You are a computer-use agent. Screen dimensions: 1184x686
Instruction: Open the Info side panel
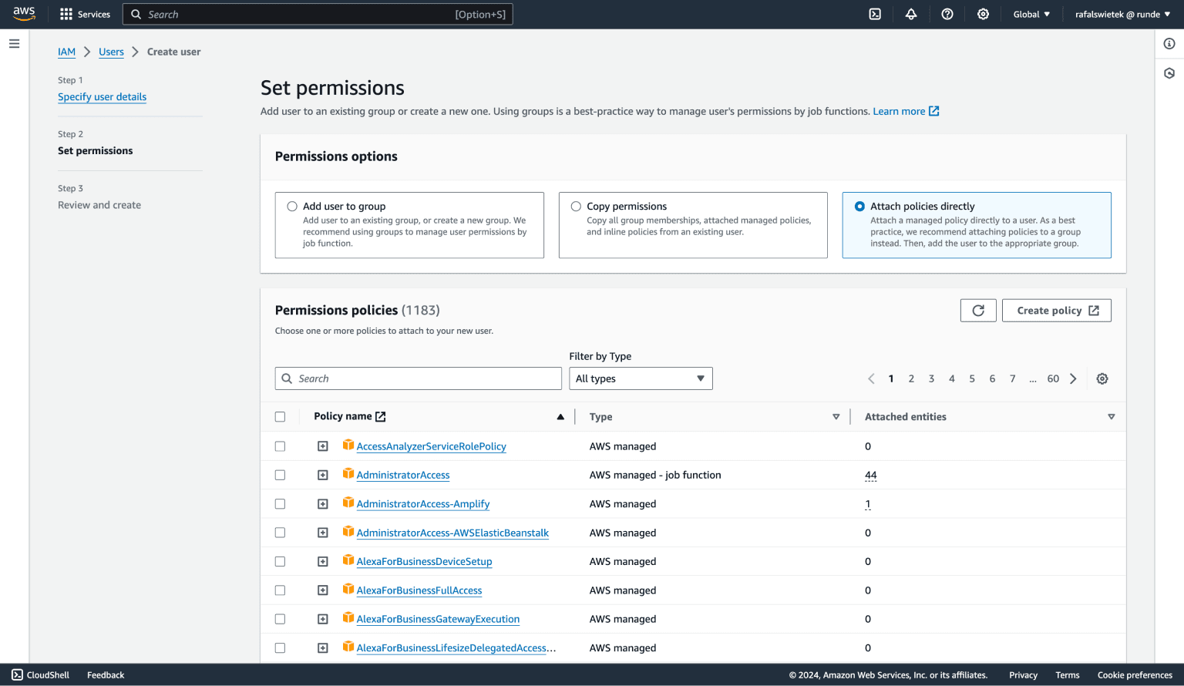coord(1169,43)
